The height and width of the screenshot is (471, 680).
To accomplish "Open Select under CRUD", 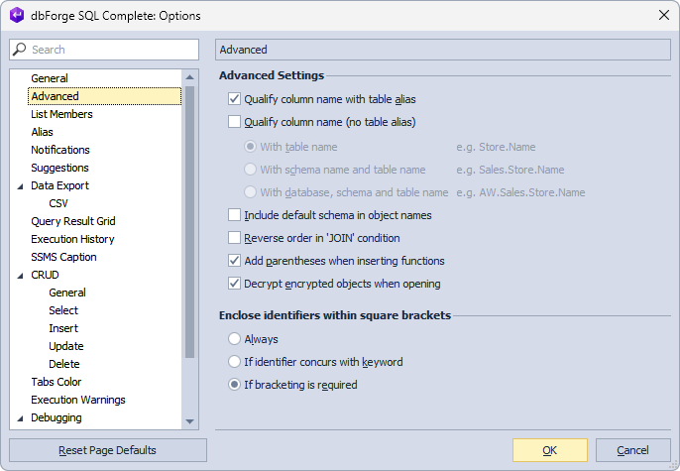I will tap(63, 310).
